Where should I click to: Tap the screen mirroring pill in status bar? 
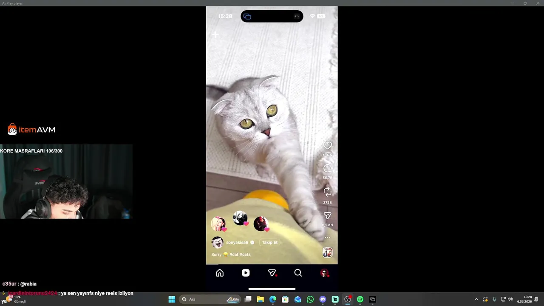pyautogui.click(x=272, y=16)
